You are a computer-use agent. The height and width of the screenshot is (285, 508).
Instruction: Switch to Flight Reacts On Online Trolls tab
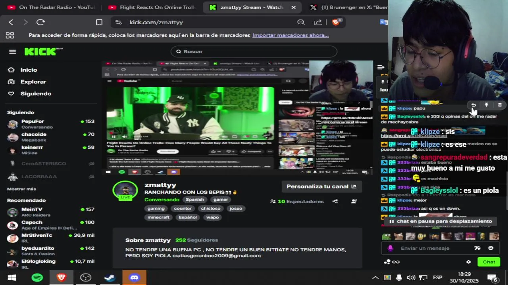coord(152,7)
